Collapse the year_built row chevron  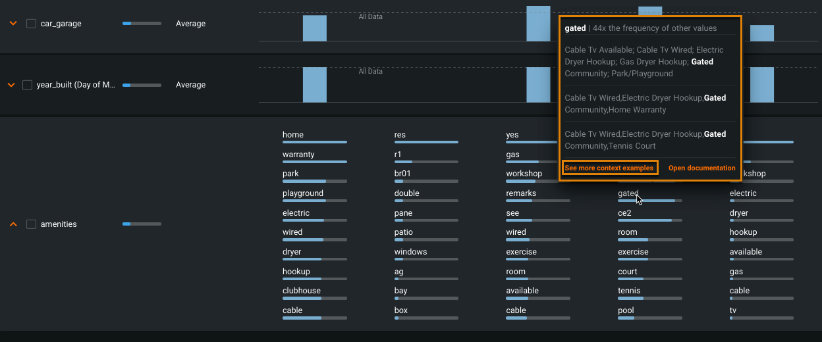tap(11, 85)
